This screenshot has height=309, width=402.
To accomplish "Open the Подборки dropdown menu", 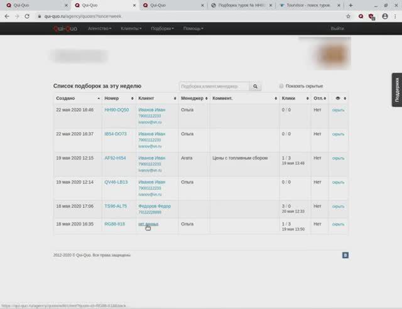I will (x=162, y=28).
